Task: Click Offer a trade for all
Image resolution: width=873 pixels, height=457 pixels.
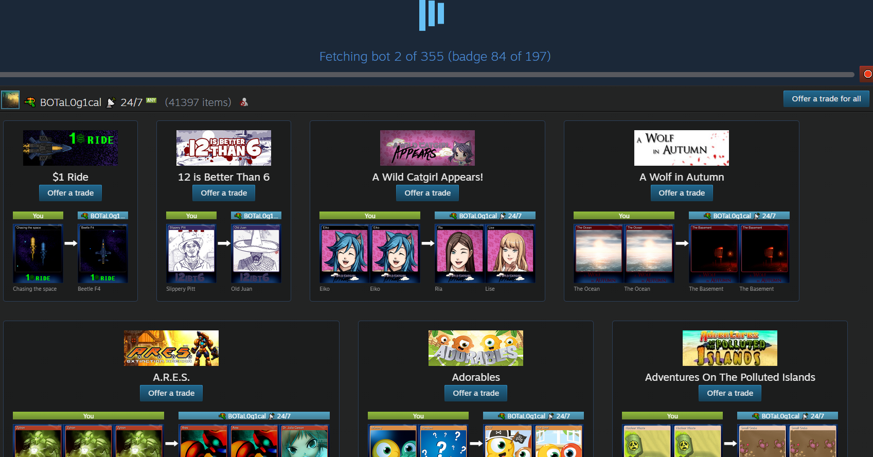Action: [x=826, y=99]
